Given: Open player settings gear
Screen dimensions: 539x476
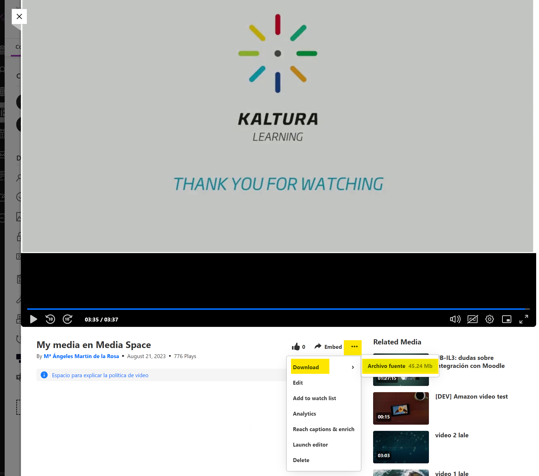Looking at the screenshot, I should [489, 319].
